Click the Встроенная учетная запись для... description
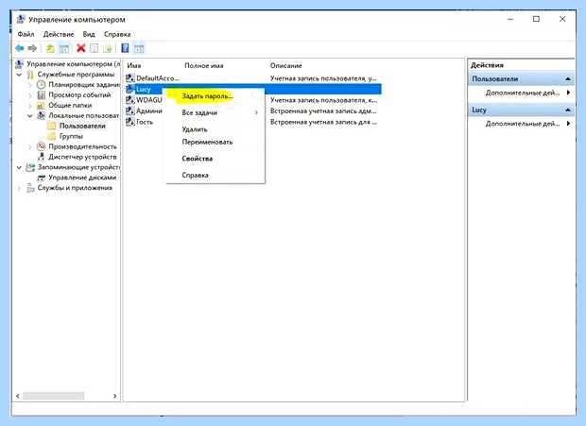Image resolution: width=586 pixels, height=426 pixels. point(323,122)
